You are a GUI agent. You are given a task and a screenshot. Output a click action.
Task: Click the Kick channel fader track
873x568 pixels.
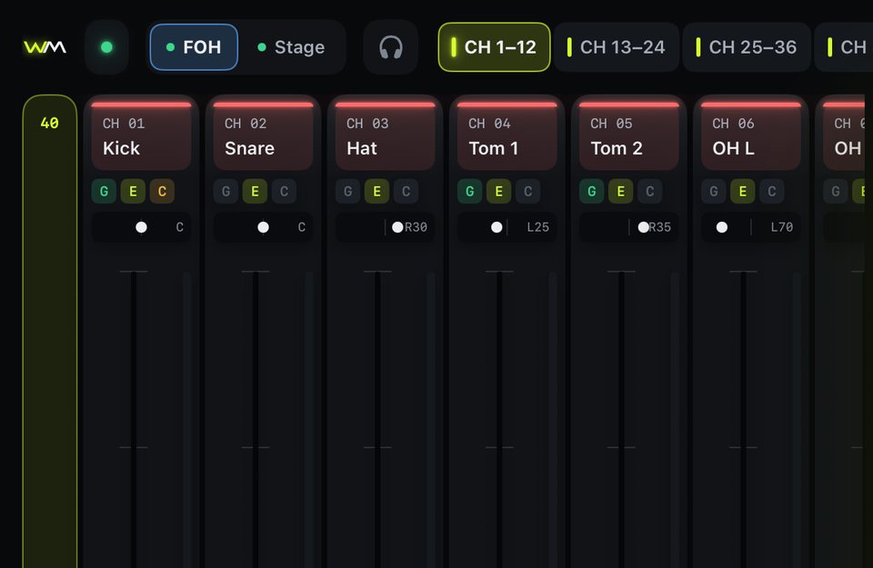(134, 420)
